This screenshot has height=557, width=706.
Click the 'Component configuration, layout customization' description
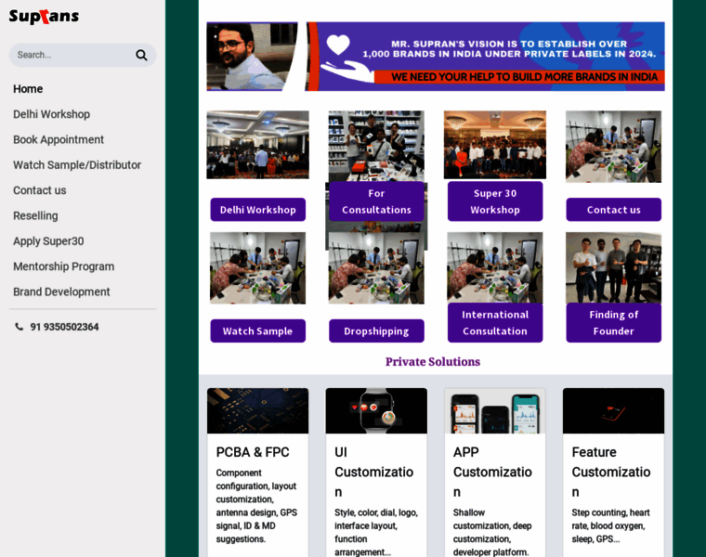coord(256,506)
